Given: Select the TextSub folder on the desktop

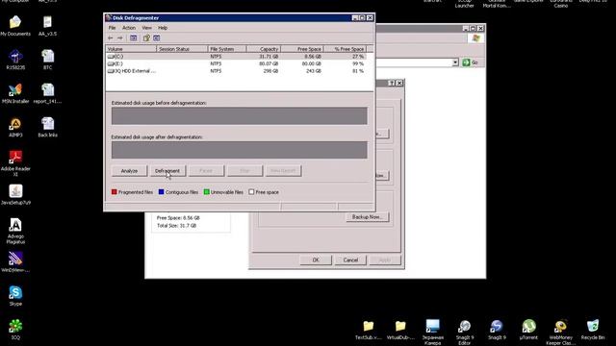Looking at the screenshot, I should (x=369, y=330).
